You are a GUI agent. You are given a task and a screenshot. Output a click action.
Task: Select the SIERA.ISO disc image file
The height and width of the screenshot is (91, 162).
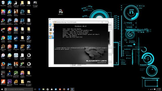29,56
